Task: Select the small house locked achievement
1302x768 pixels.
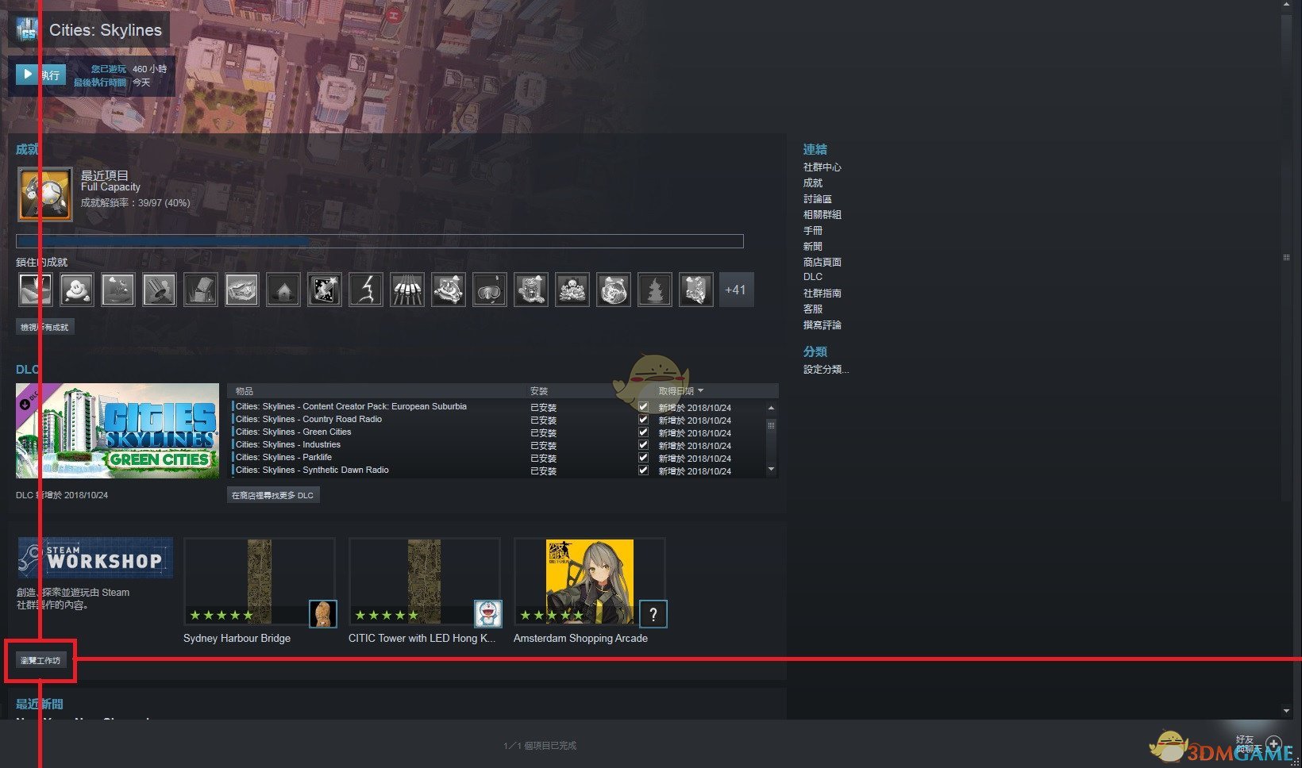Action: (283, 290)
